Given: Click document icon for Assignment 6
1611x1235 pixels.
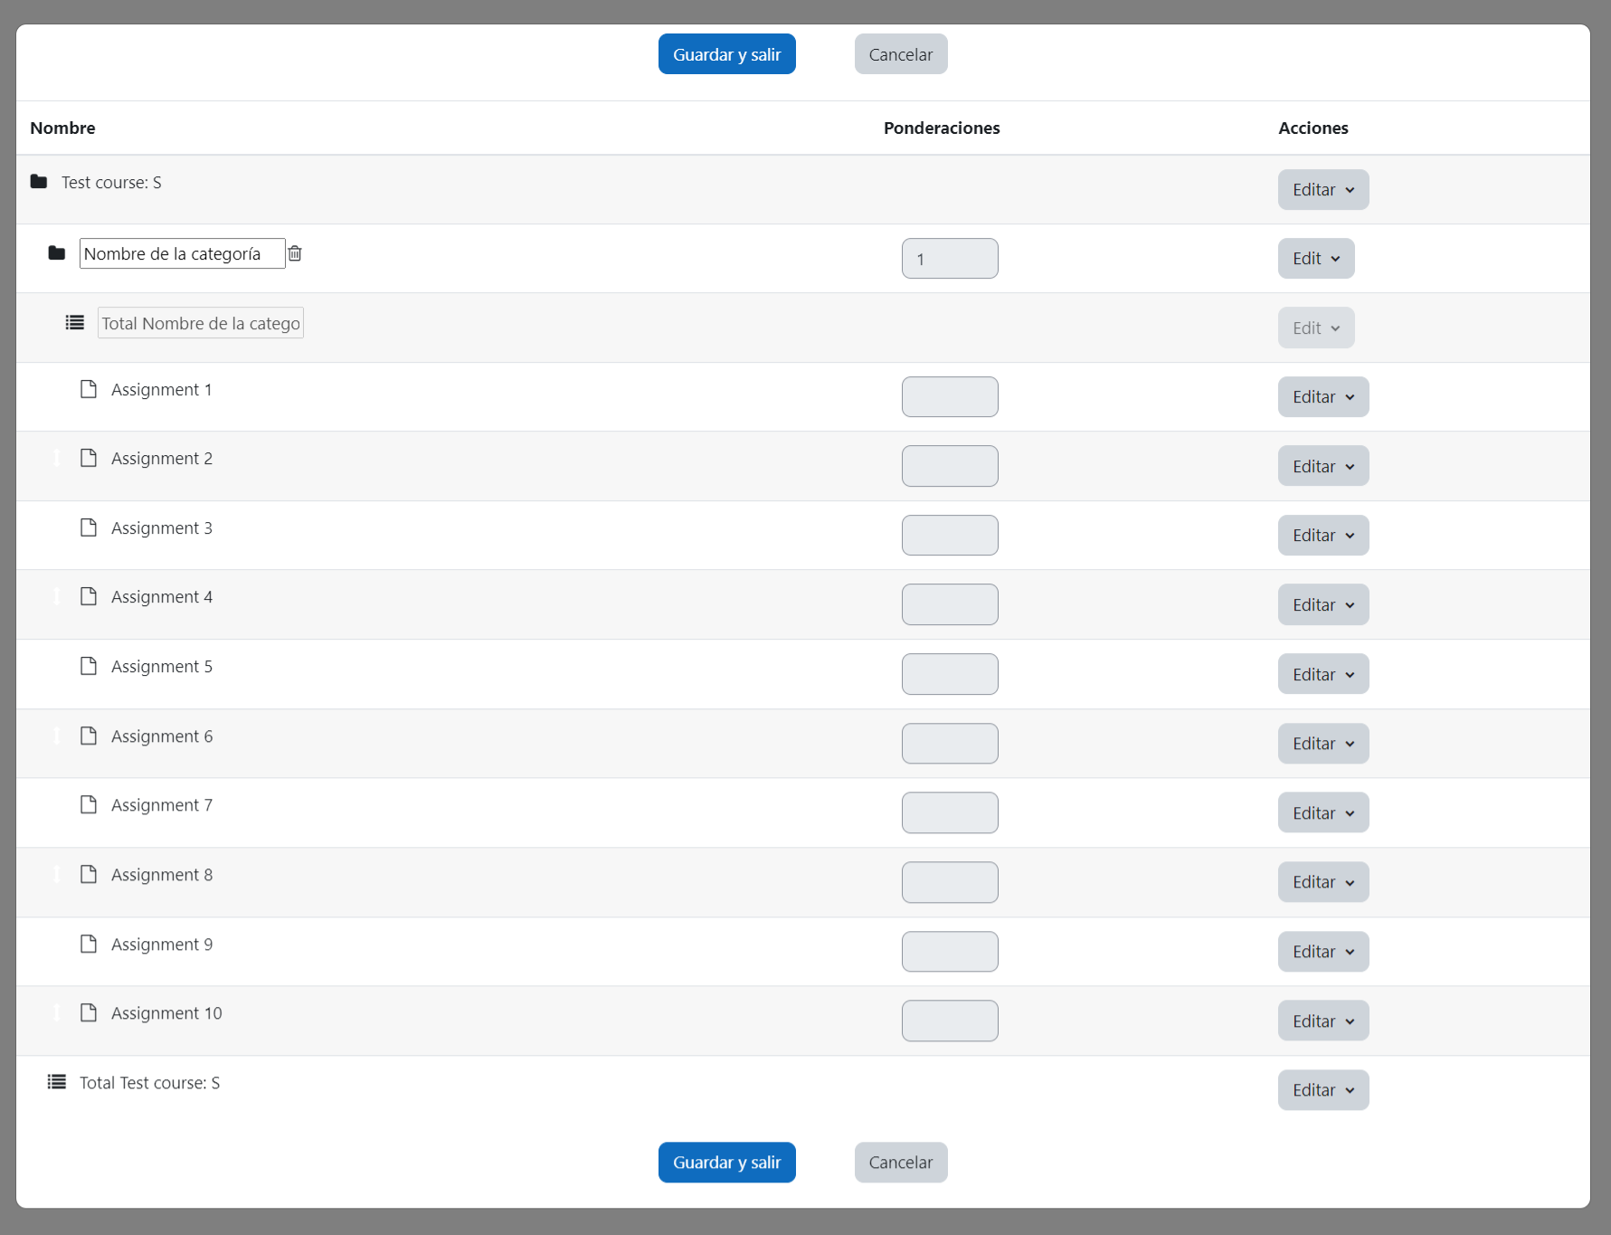Looking at the screenshot, I should (89, 736).
